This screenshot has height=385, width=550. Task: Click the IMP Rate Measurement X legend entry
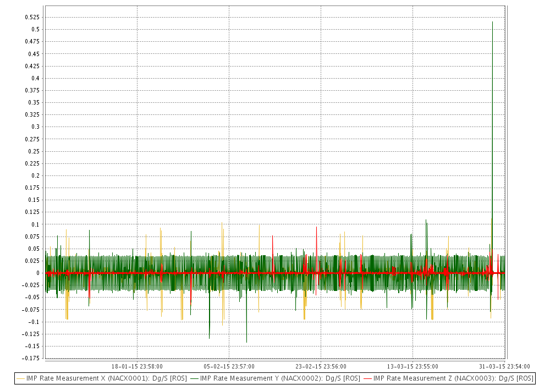click(102, 378)
